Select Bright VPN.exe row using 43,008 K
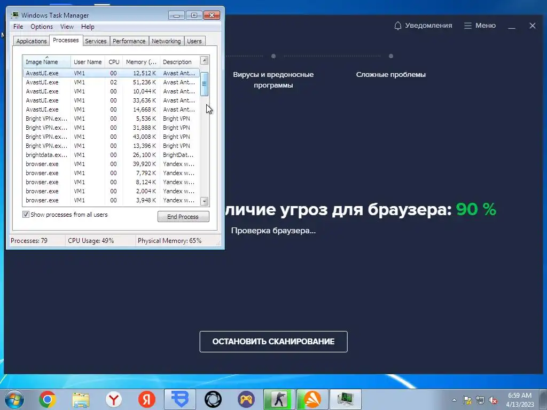This screenshot has height=410, width=547. click(111, 137)
